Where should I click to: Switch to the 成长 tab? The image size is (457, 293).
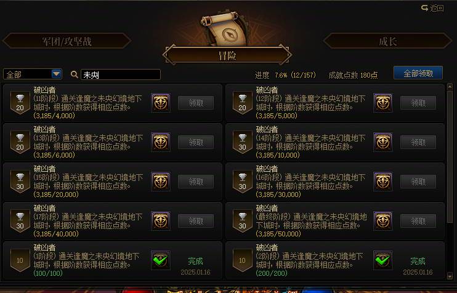[387, 41]
